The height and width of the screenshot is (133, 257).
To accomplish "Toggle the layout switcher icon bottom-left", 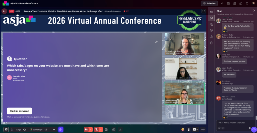I will [x=6, y=129].
